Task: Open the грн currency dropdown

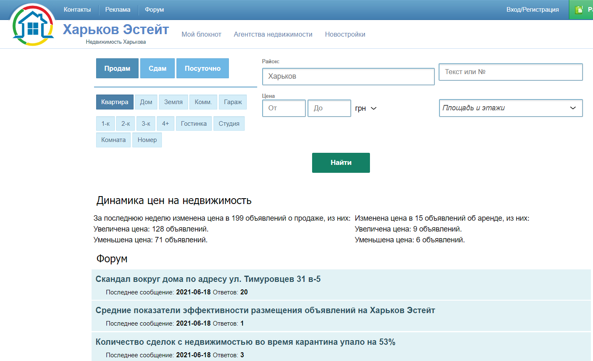Action: tap(366, 108)
